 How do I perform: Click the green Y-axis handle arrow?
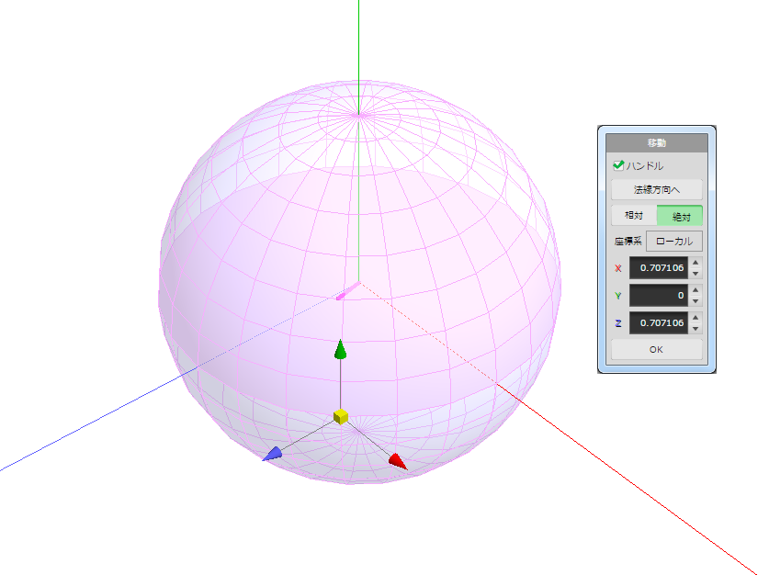[x=340, y=349]
